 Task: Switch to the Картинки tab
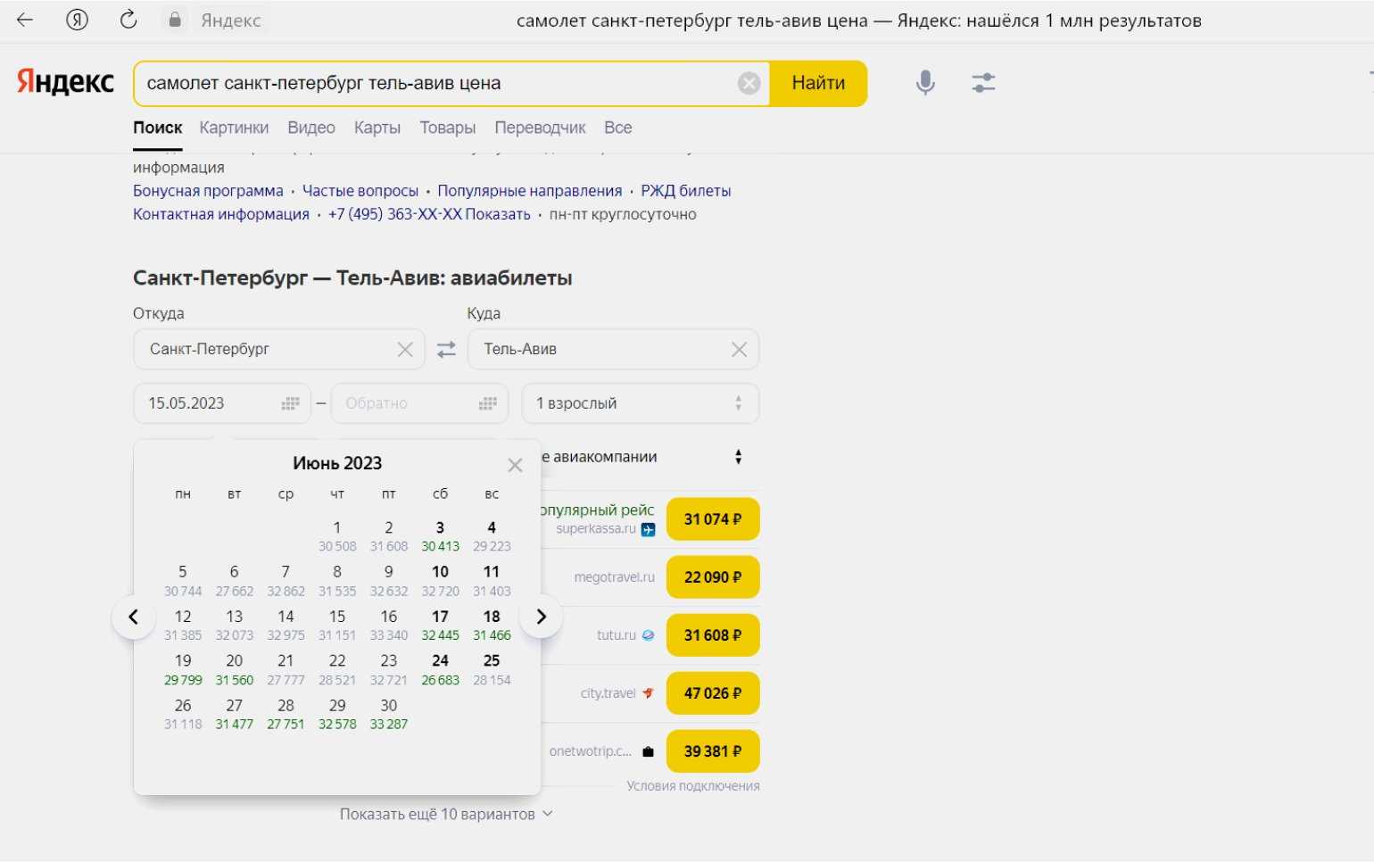pos(234,128)
